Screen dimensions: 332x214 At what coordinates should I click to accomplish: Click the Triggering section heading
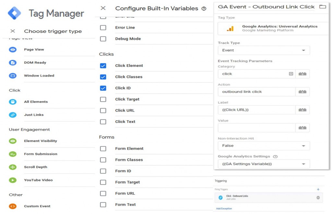coord(220,181)
